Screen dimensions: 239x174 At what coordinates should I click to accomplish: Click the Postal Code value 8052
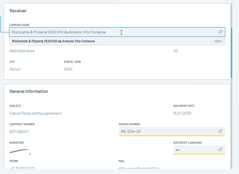tap(68, 69)
